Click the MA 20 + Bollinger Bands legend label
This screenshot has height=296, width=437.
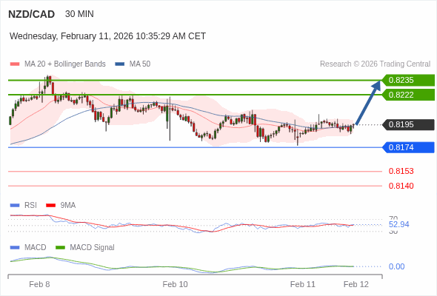[65, 64]
